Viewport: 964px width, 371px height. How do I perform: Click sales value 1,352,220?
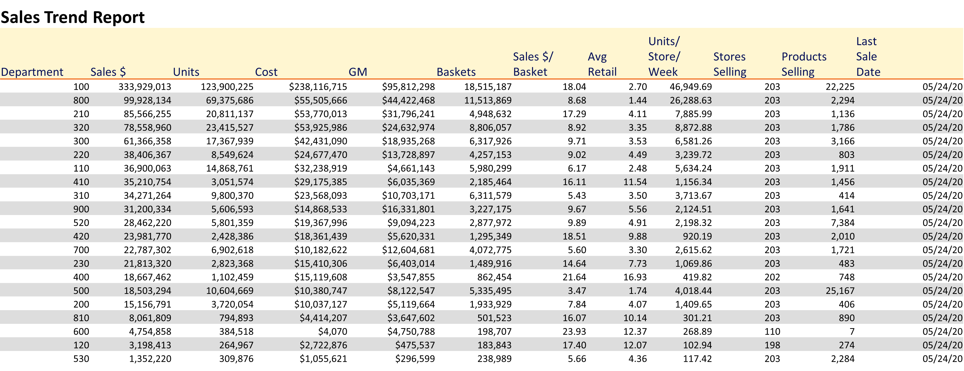pyautogui.click(x=150, y=359)
